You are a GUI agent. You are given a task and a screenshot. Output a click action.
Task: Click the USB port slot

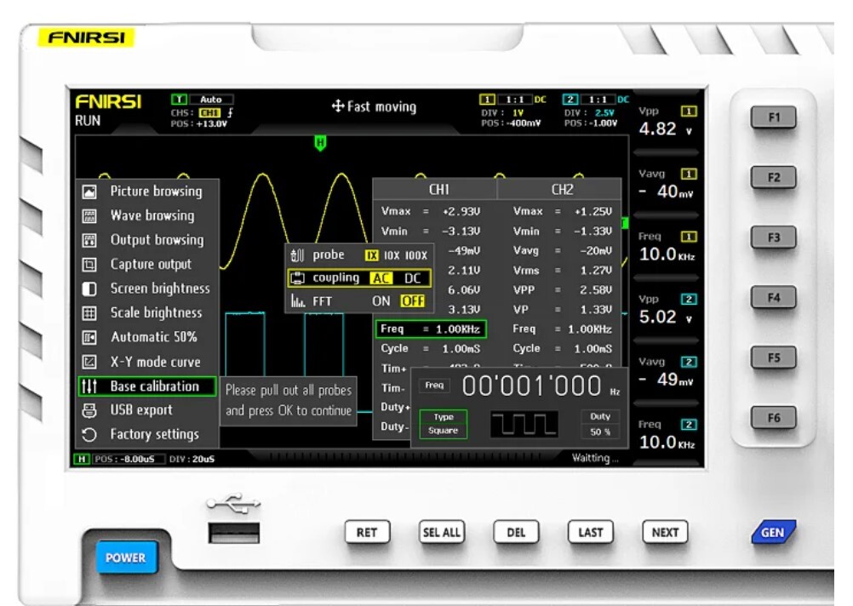click(x=234, y=533)
